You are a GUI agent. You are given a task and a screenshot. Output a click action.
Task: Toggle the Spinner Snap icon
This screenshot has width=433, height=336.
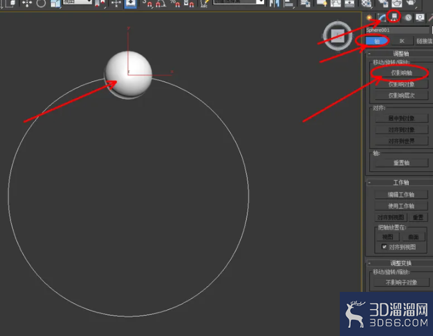point(189,3)
